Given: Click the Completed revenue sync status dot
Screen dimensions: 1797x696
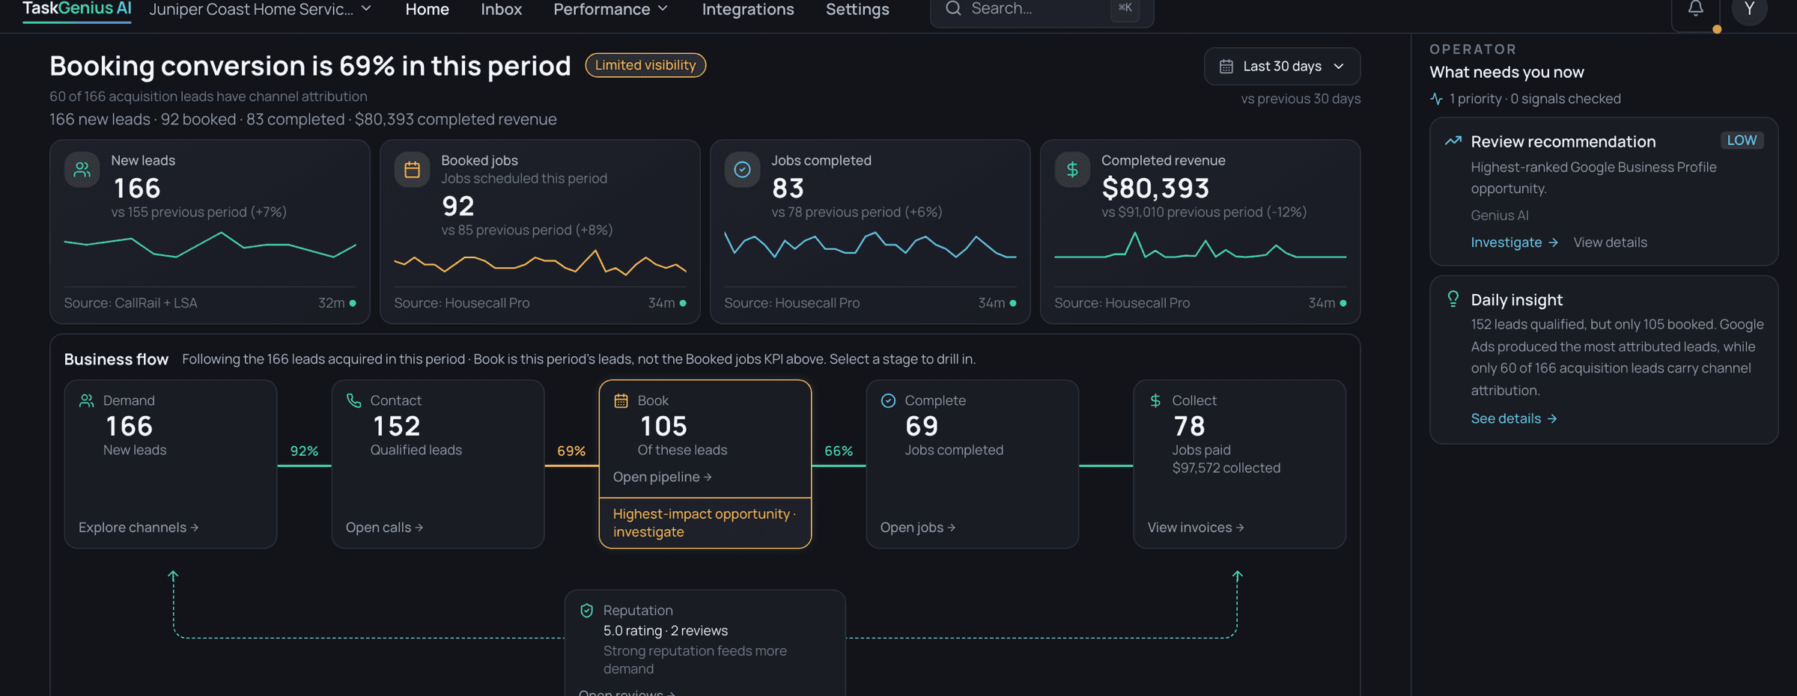Looking at the screenshot, I should pyautogui.click(x=1343, y=303).
